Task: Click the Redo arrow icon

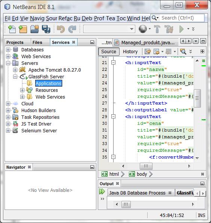Action: [72, 29]
